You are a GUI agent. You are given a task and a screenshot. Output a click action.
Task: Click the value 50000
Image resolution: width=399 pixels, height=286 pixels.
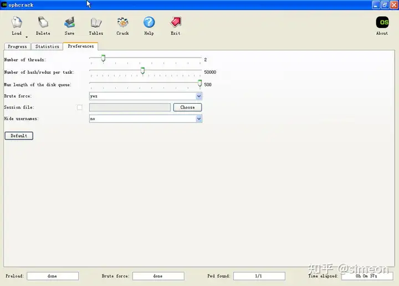tap(210, 72)
